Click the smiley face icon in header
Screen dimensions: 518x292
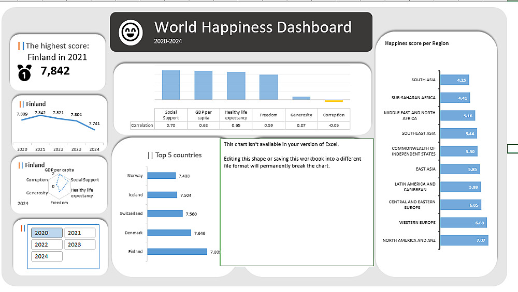(131, 32)
